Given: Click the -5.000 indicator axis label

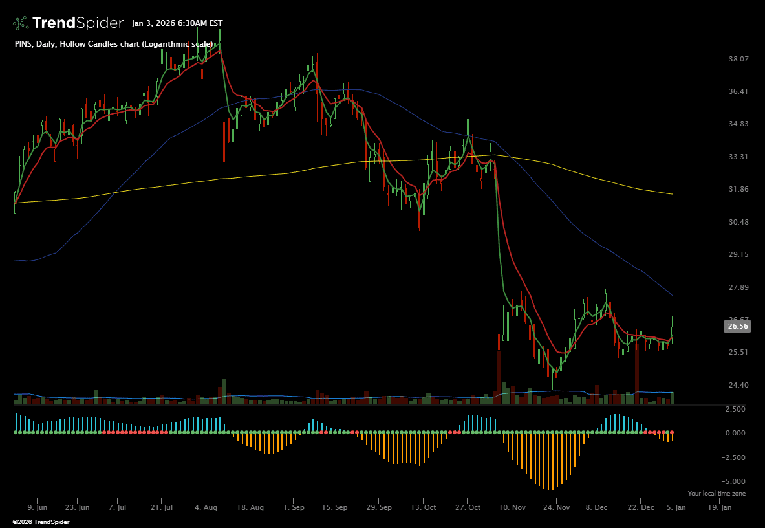Looking at the screenshot, I should [x=737, y=482].
